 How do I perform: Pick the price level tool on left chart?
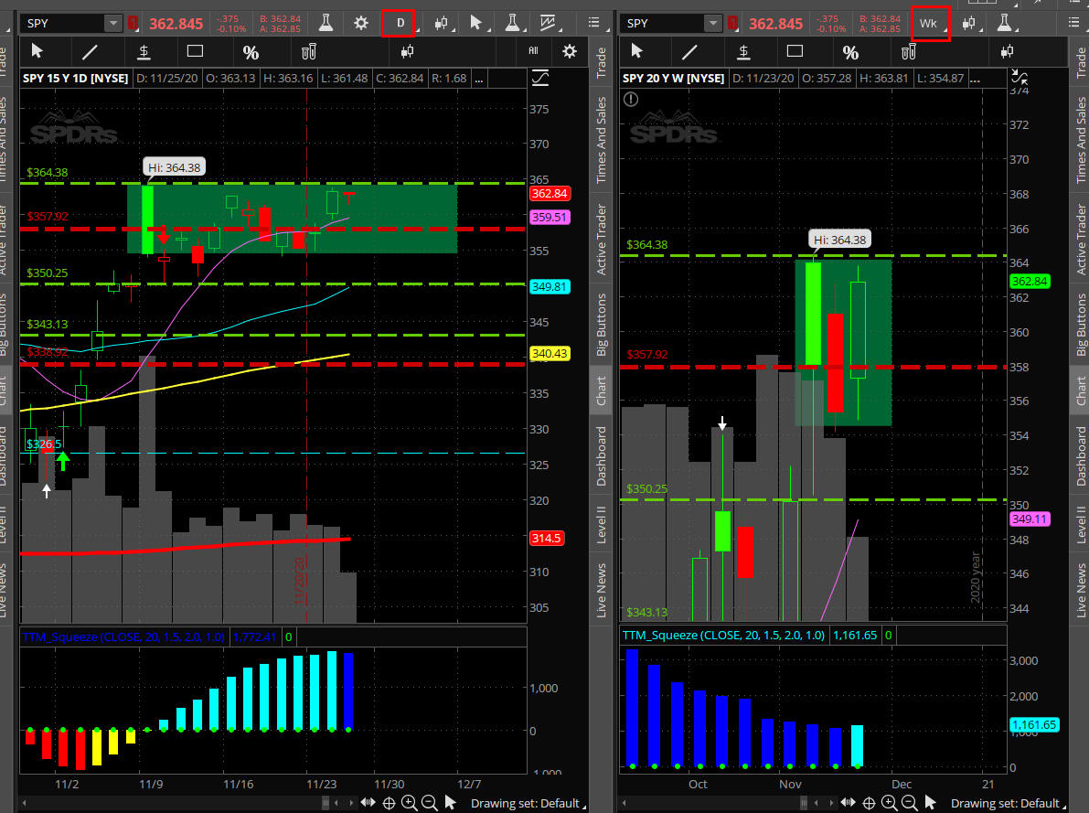pos(144,51)
